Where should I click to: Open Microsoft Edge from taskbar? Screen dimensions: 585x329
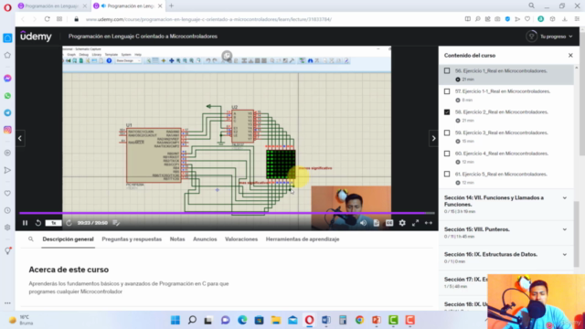tap(242, 320)
